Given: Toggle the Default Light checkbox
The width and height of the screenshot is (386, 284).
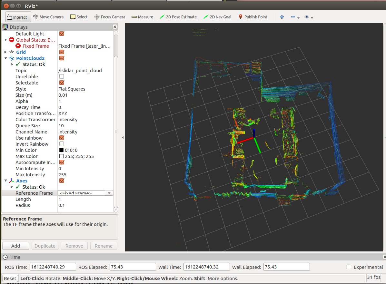Looking at the screenshot, I should pos(62,34).
